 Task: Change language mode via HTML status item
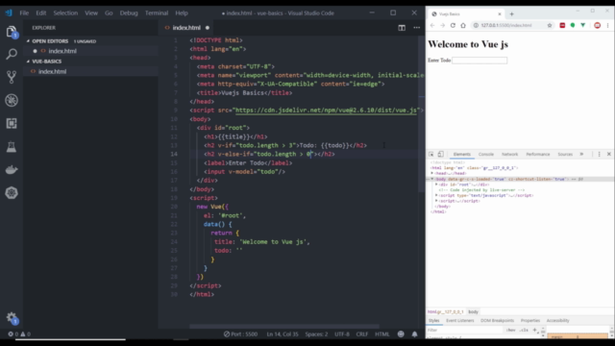[382, 334]
